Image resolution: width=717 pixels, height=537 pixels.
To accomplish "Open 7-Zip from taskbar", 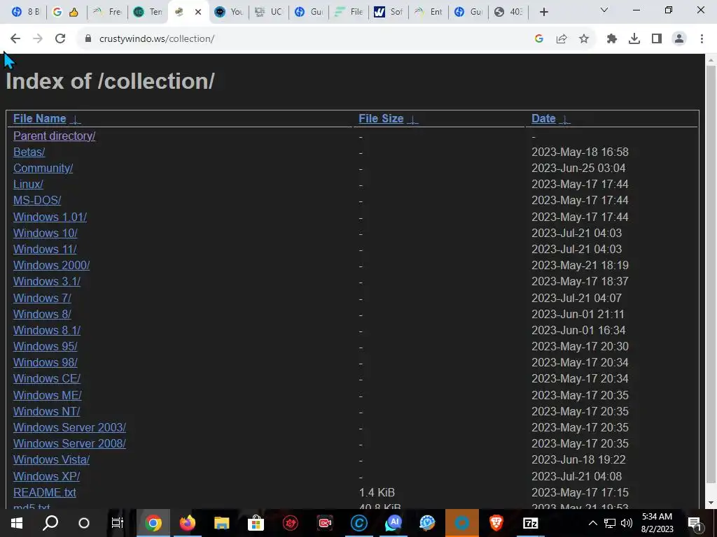I will (531, 523).
